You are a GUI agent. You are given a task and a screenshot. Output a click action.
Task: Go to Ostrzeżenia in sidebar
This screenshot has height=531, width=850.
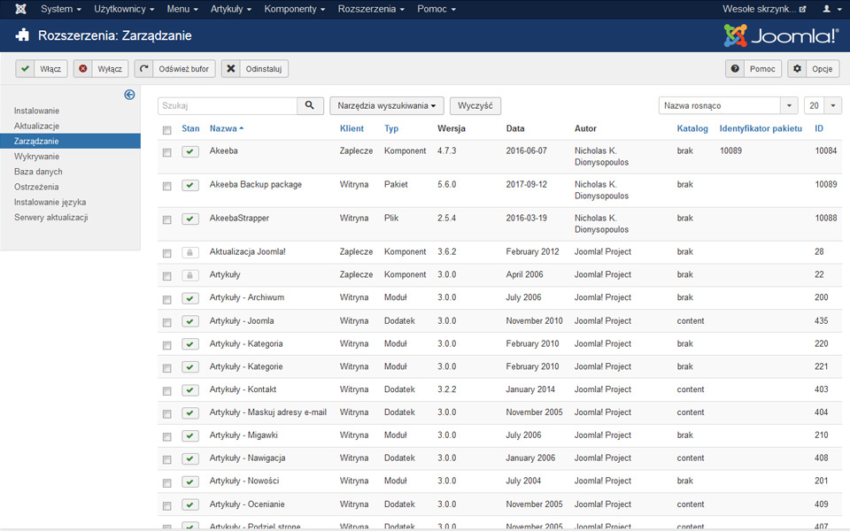tap(36, 187)
